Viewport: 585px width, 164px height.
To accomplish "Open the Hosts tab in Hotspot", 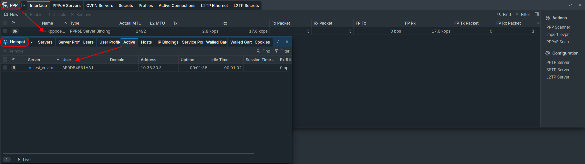I will (146, 42).
